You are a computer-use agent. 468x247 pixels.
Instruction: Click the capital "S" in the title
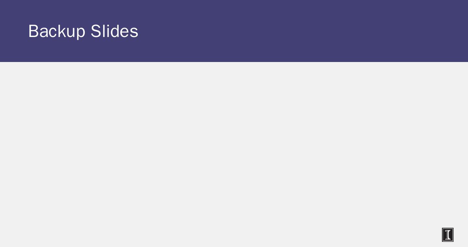point(95,31)
